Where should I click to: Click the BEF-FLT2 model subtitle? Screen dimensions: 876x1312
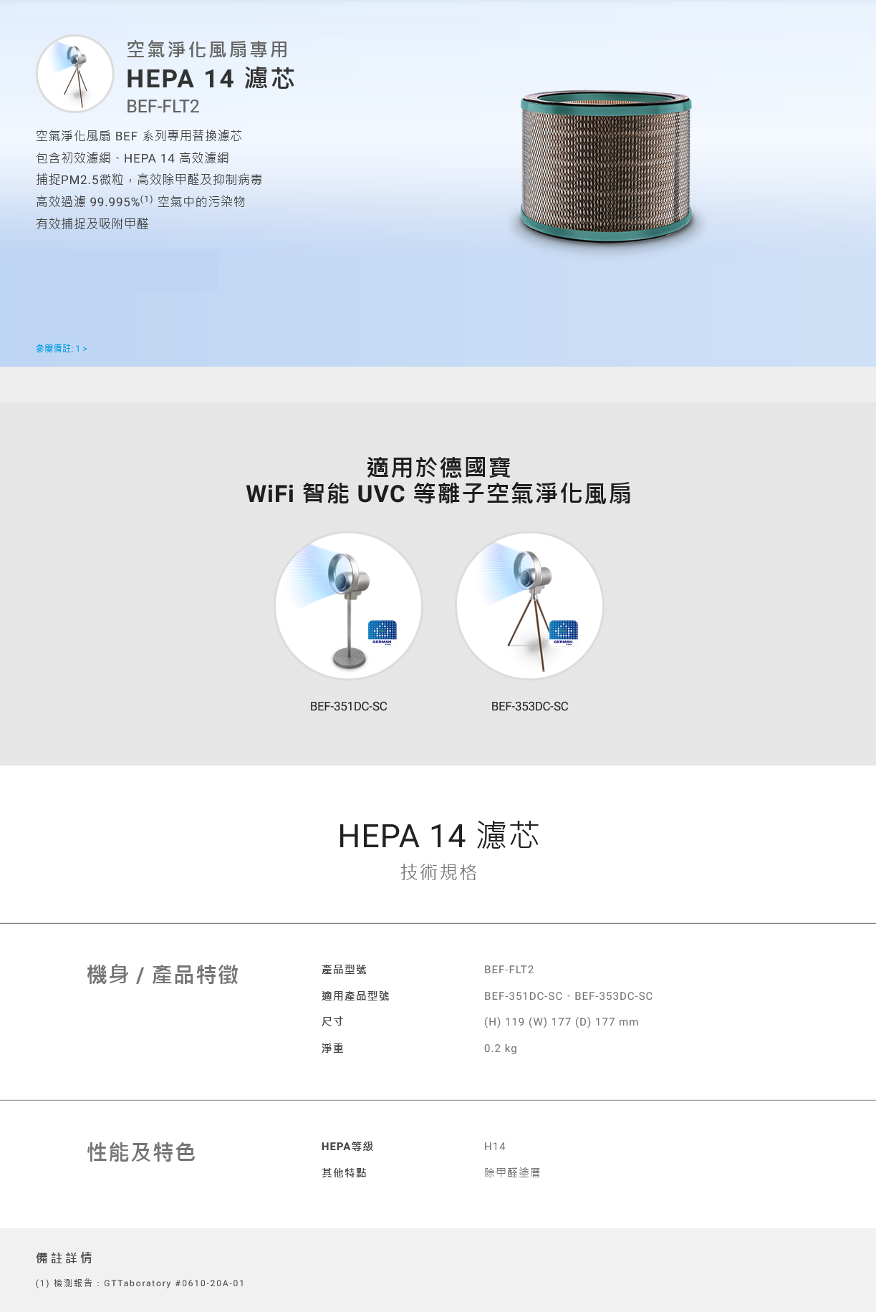163,107
